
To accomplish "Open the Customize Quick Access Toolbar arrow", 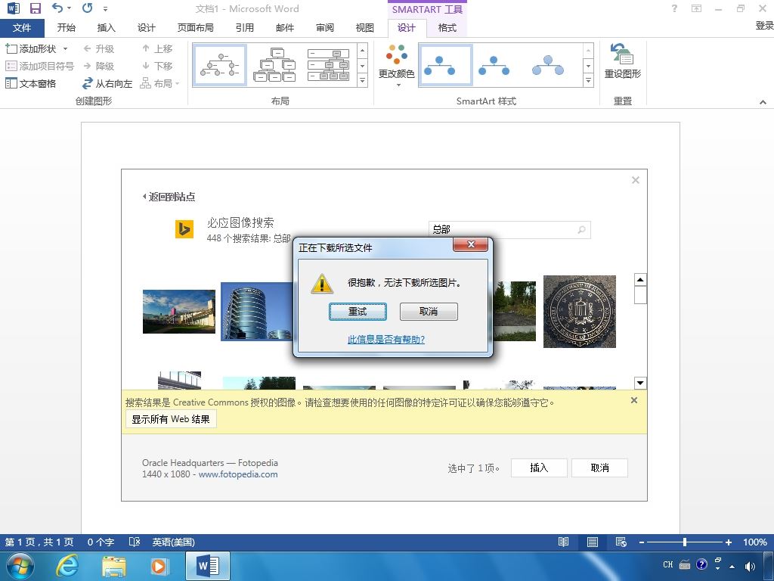I will pos(106,8).
